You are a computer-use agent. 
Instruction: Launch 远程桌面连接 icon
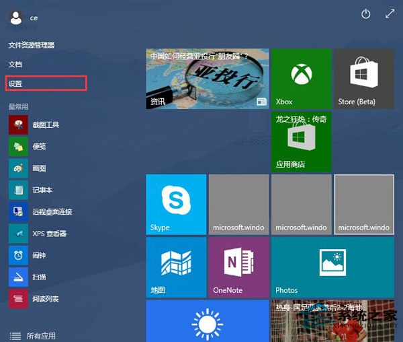pyautogui.click(x=18, y=211)
